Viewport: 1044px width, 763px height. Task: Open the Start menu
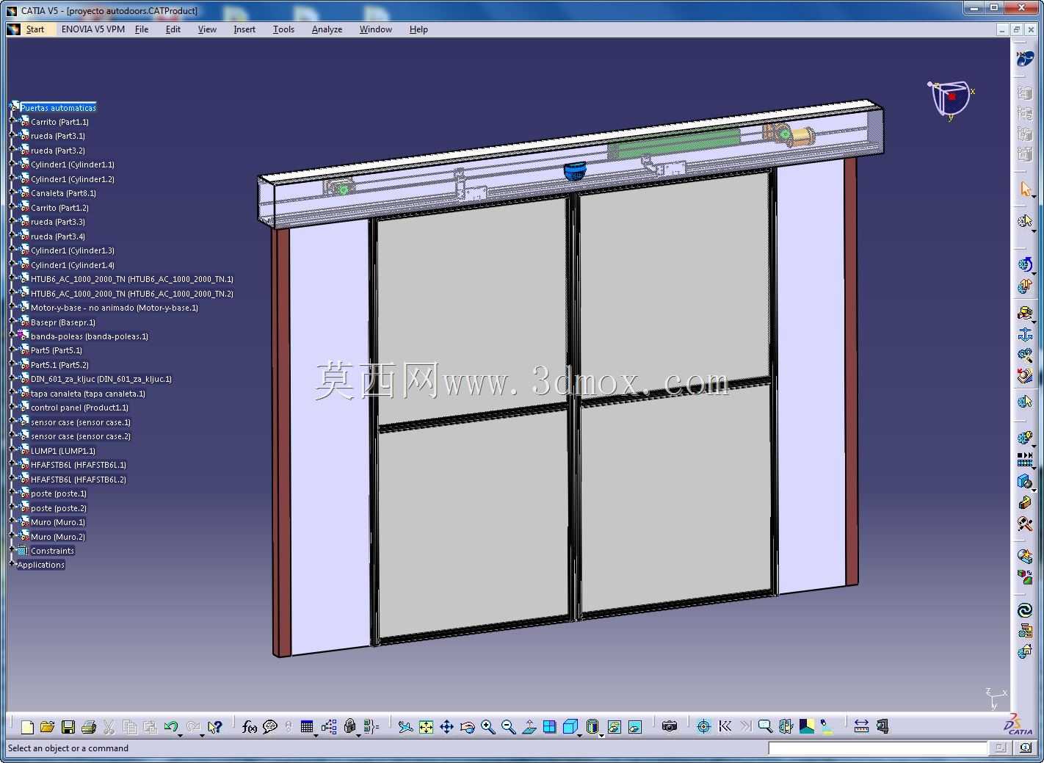(x=35, y=29)
